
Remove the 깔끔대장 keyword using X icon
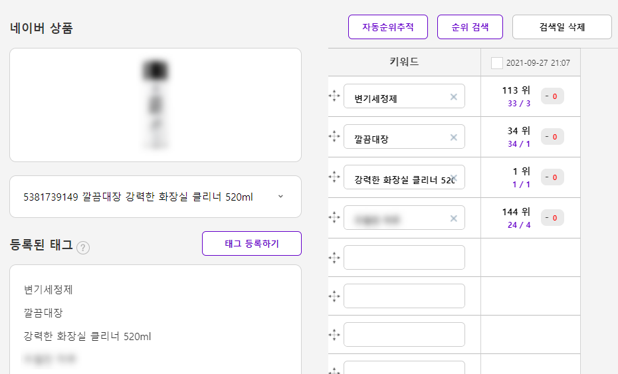pos(454,138)
